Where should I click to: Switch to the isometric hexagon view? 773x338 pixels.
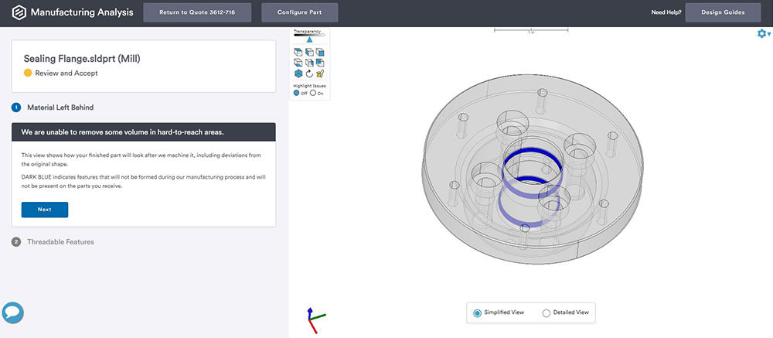click(298, 73)
